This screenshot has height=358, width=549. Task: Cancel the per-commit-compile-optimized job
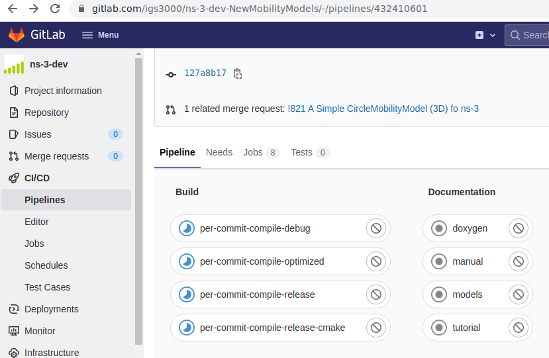pos(376,261)
